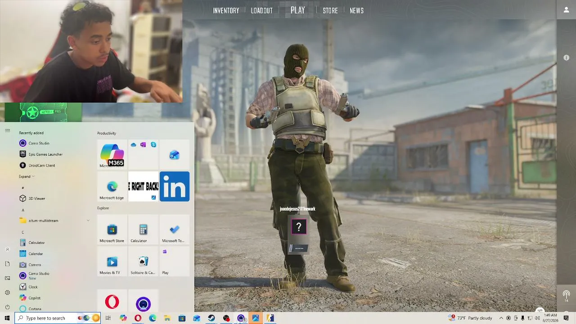
Task: Click the Steam icon in the taskbar
Action: (211, 318)
